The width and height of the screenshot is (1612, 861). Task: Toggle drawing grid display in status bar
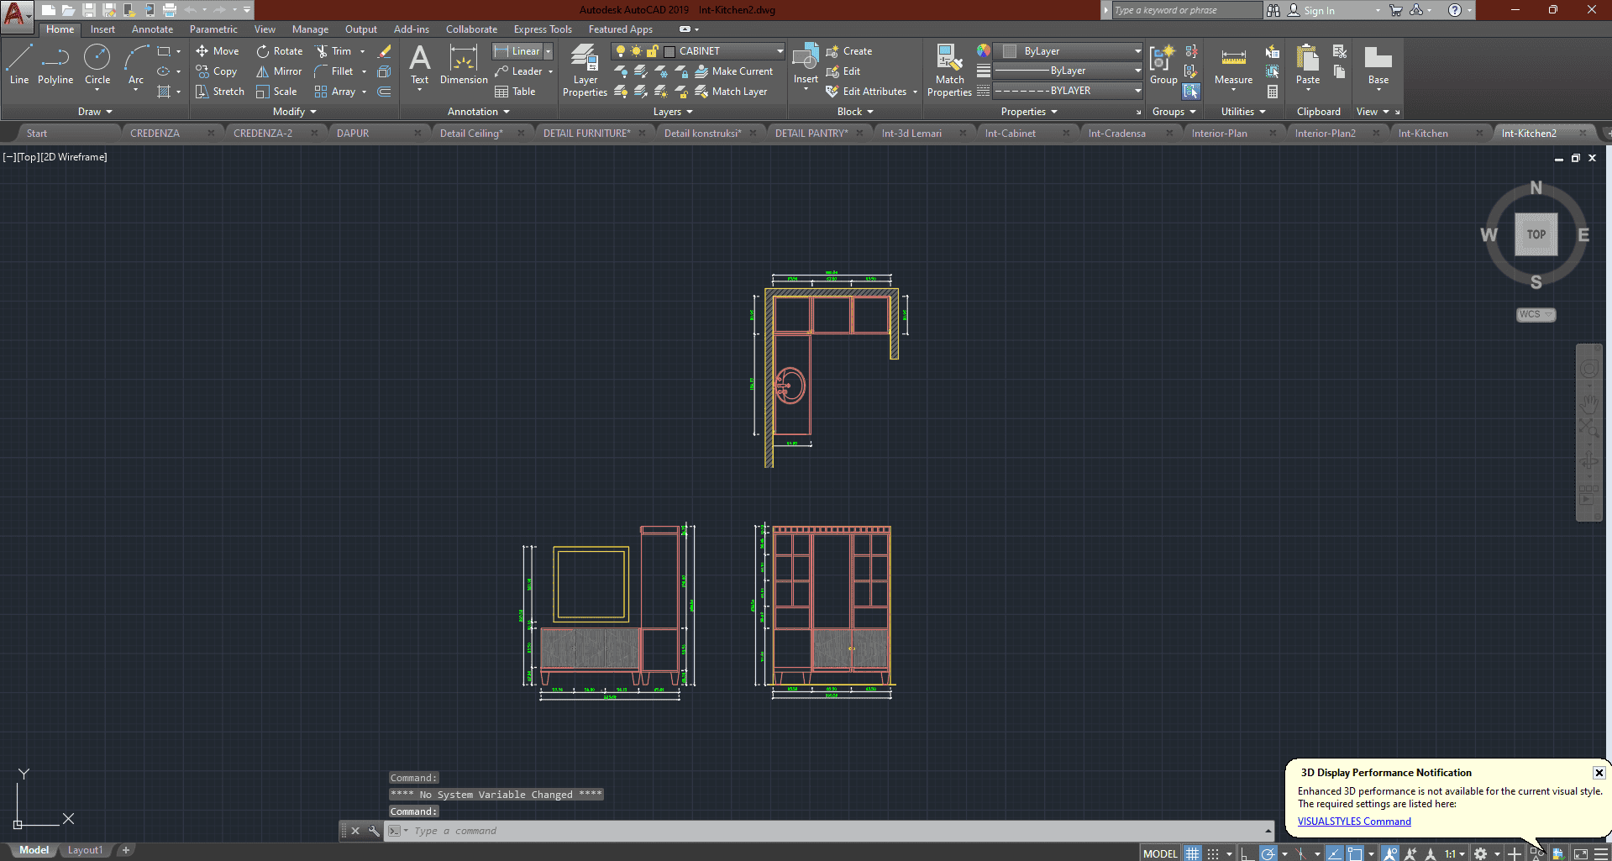tap(1192, 853)
